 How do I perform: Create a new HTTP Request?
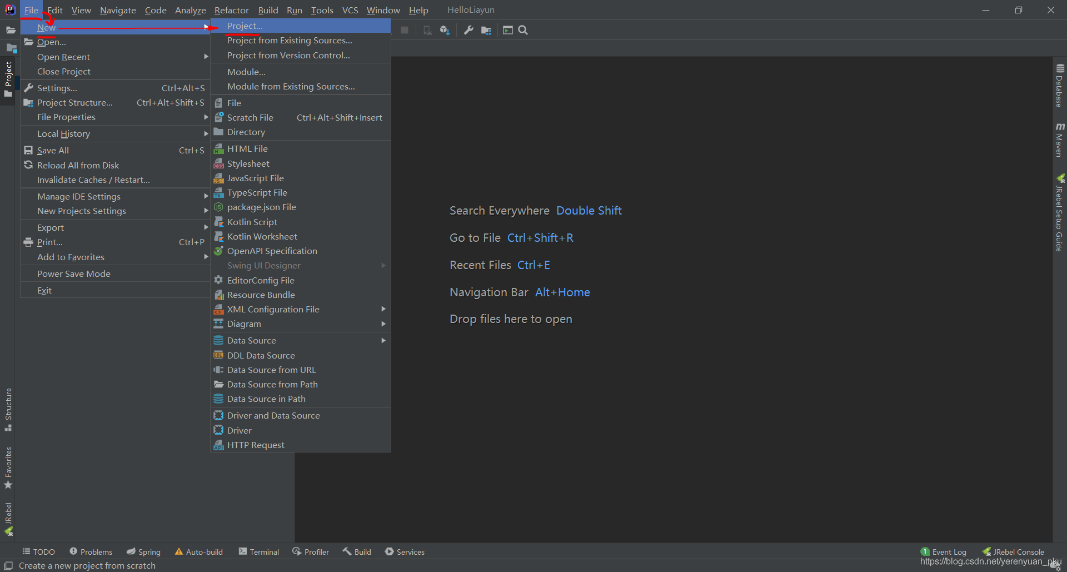click(x=301, y=445)
